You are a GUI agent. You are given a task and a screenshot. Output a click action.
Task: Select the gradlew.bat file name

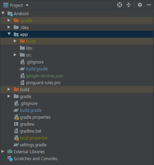pyautogui.click(x=31, y=131)
